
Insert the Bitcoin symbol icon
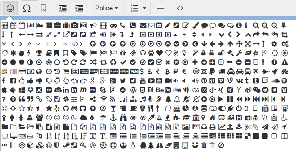click(167, 72)
